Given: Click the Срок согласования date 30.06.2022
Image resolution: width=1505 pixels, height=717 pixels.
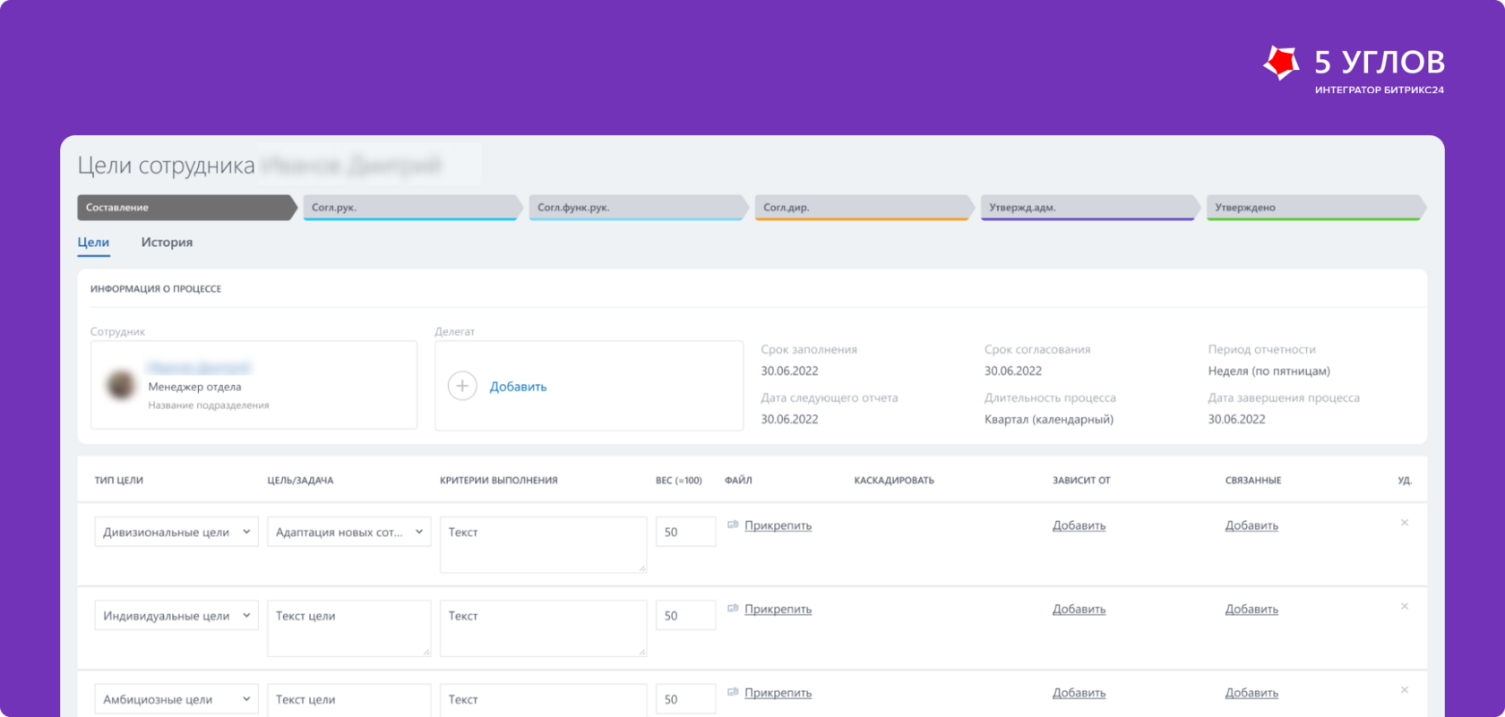Looking at the screenshot, I should [x=1013, y=371].
